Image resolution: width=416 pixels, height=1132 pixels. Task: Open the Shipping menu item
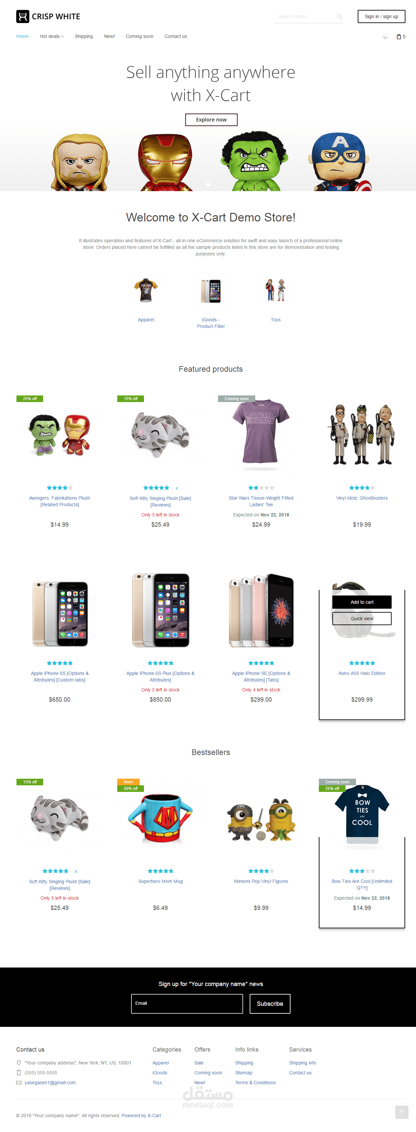pyautogui.click(x=83, y=37)
